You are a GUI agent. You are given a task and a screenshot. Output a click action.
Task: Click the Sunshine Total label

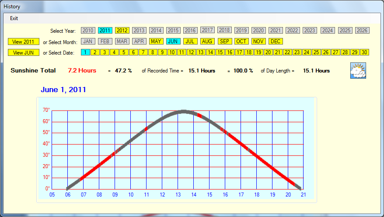pos(33,70)
